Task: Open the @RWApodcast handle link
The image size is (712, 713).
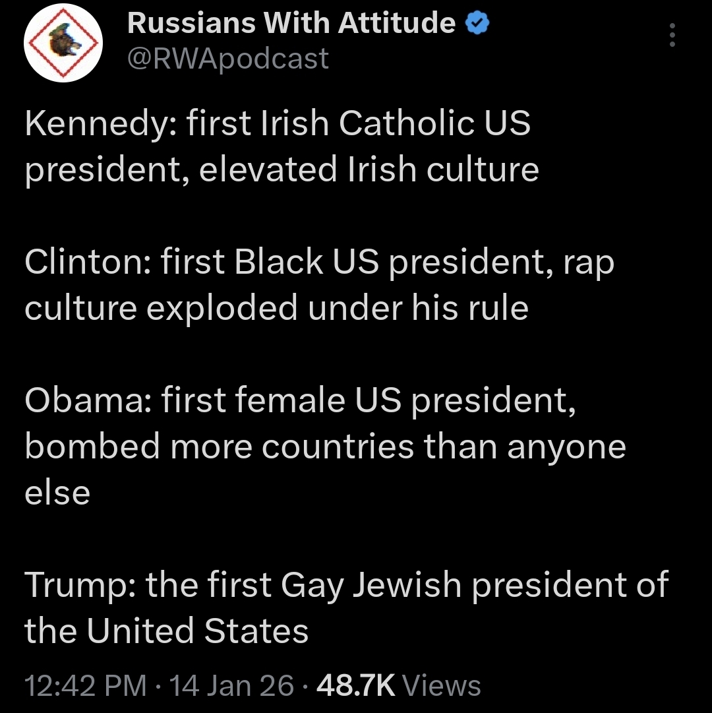Action: [227, 59]
